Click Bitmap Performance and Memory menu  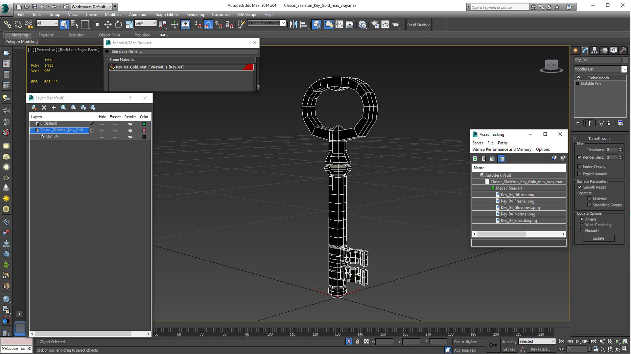coord(502,149)
